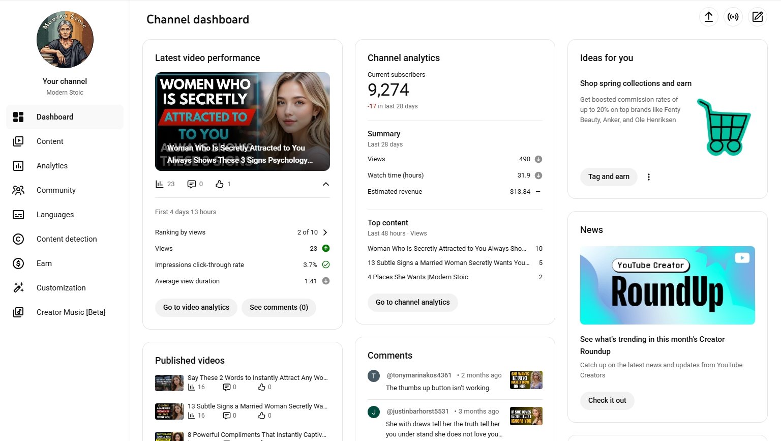Open the Content detection copyright icon
This screenshot has height=441, width=781.
(18, 239)
